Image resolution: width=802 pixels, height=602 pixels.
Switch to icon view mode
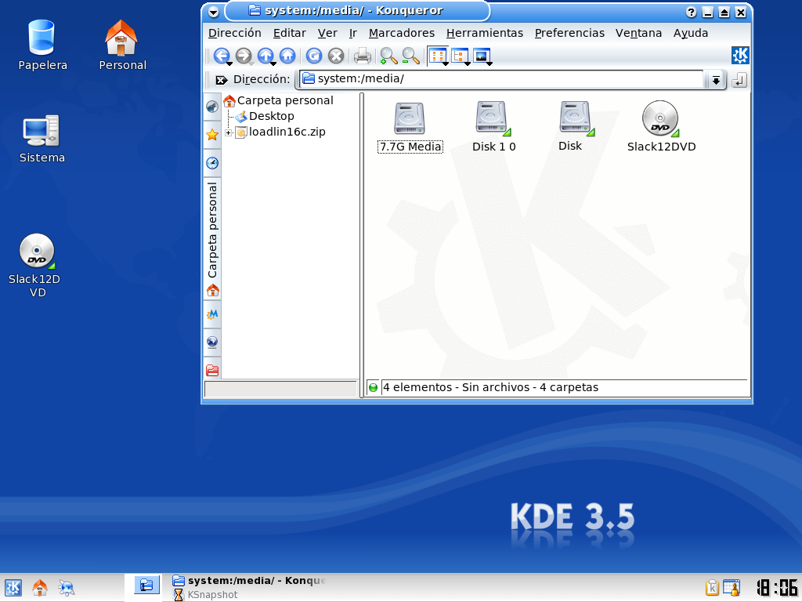pyautogui.click(x=437, y=56)
